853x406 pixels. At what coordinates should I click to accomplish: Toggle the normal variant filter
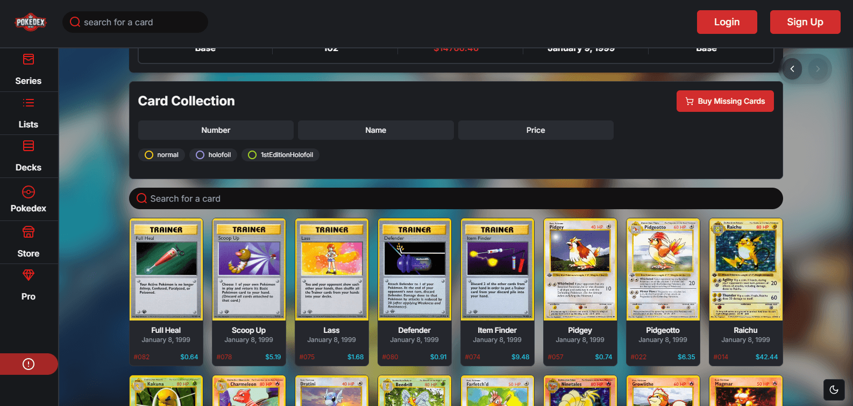click(x=162, y=155)
